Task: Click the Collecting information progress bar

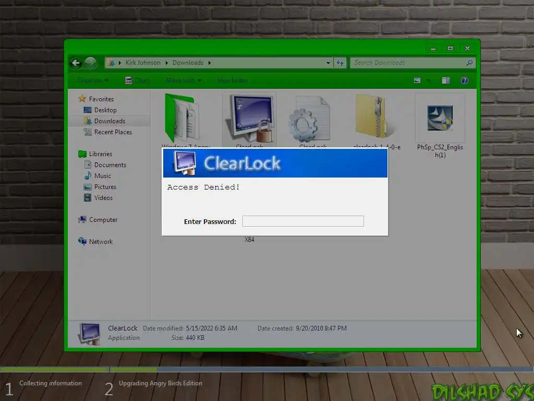Action: click(x=54, y=369)
